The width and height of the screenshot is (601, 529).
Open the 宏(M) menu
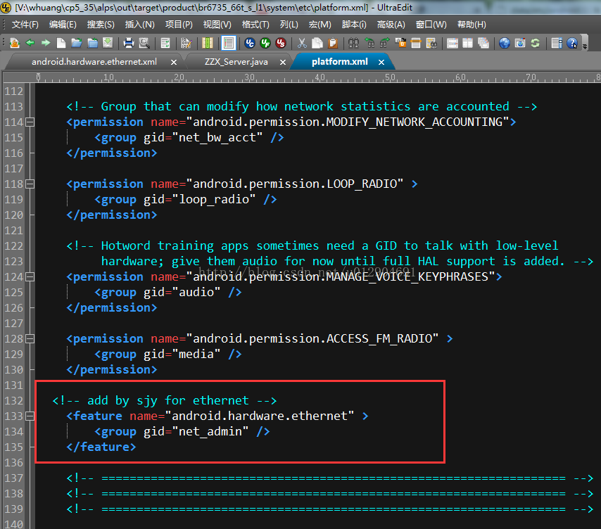pos(320,25)
